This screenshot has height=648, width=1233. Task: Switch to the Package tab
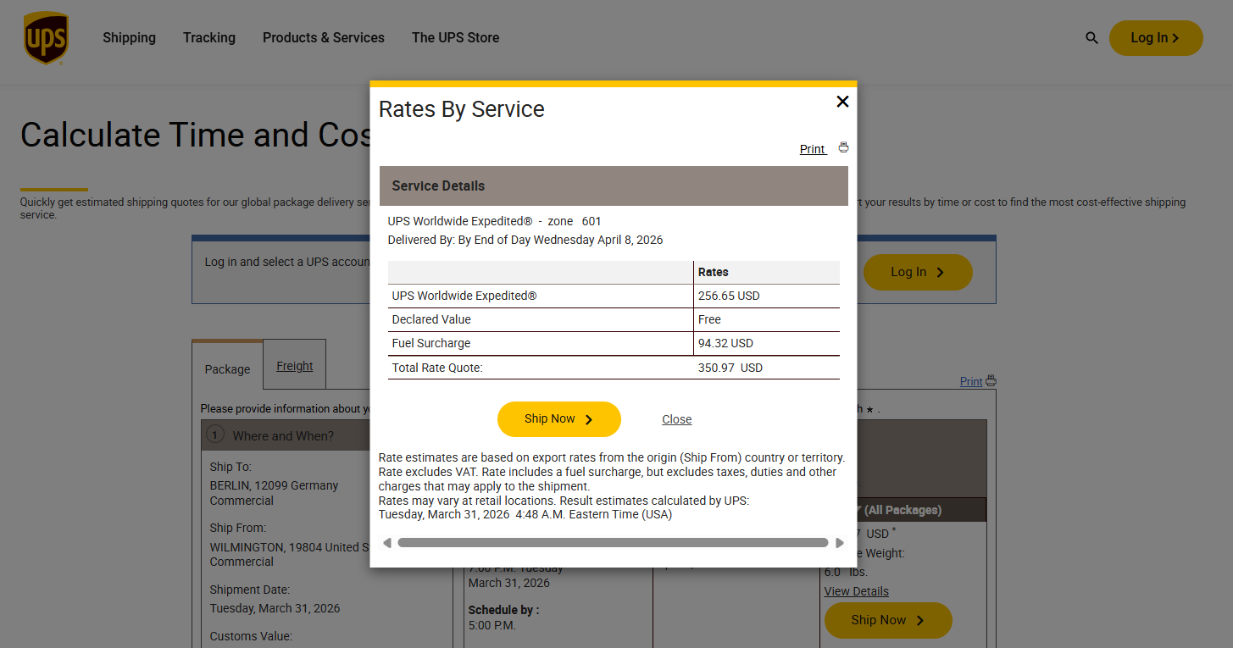point(227,369)
